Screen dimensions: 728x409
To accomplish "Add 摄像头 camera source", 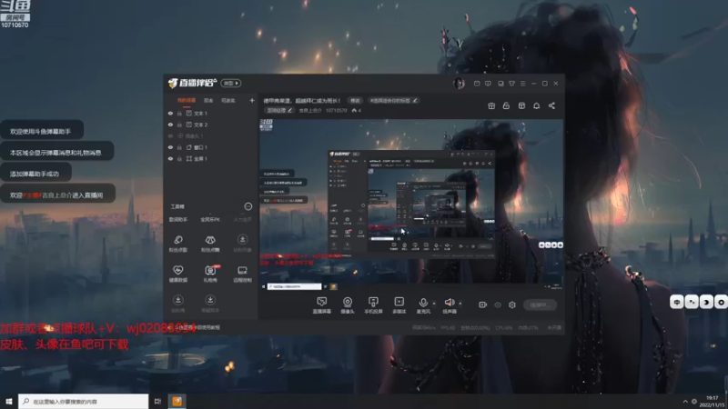I will [348, 305].
